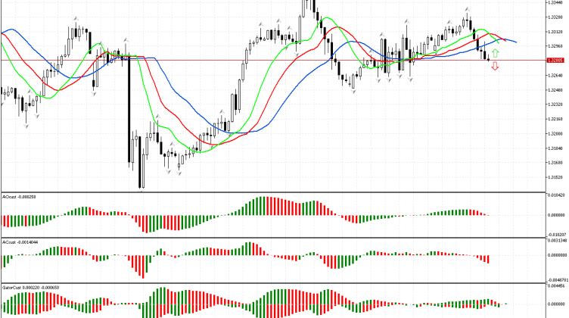Click the red down arrow signal
The width and height of the screenshot is (569, 318).
point(495,67)
